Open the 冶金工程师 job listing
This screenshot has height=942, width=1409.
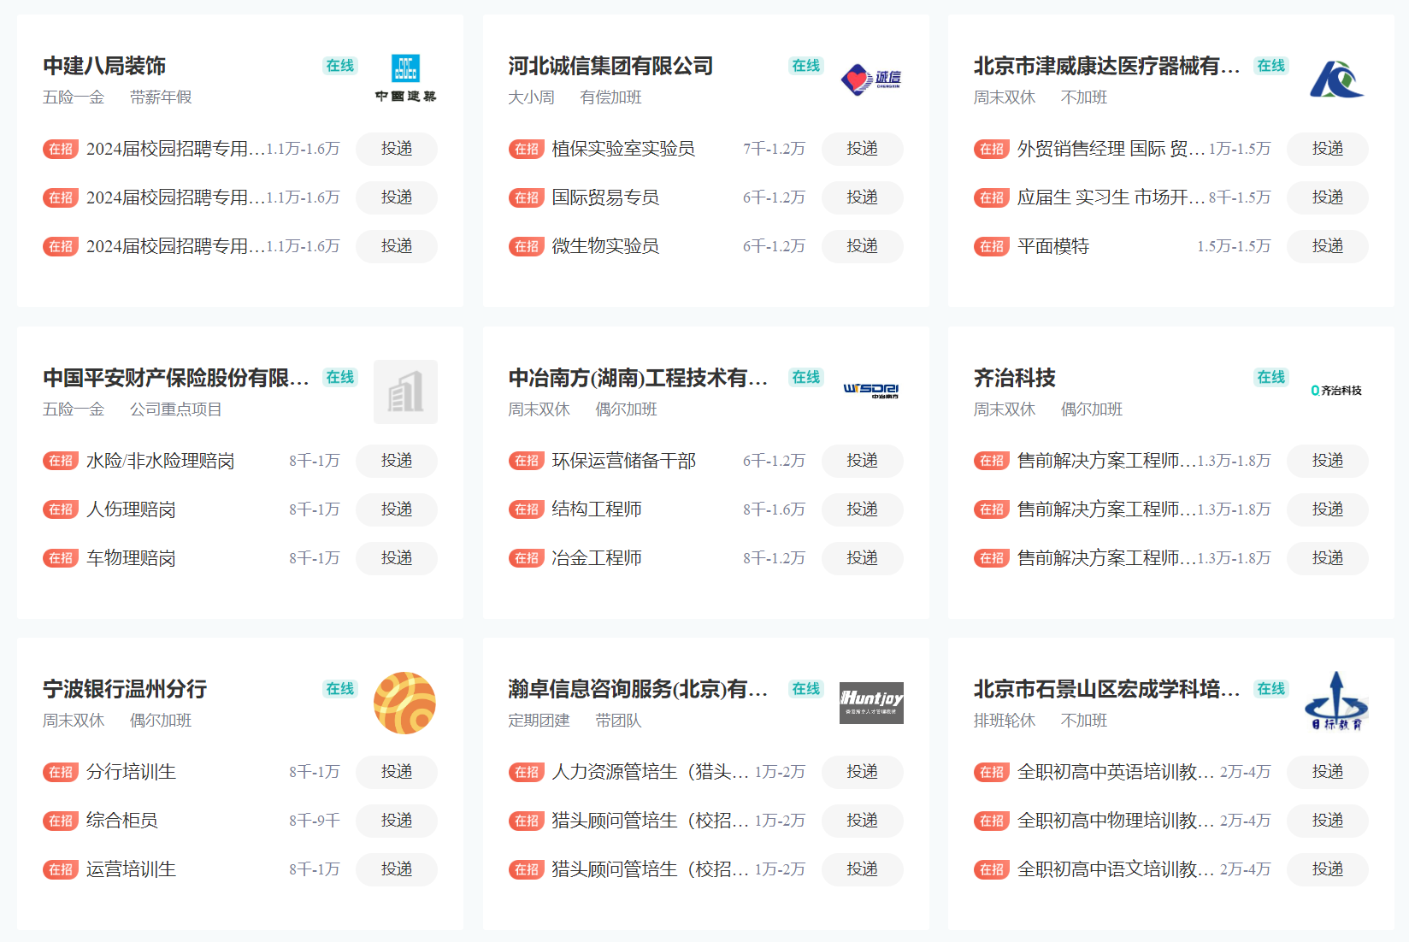[x=597, y=558]
